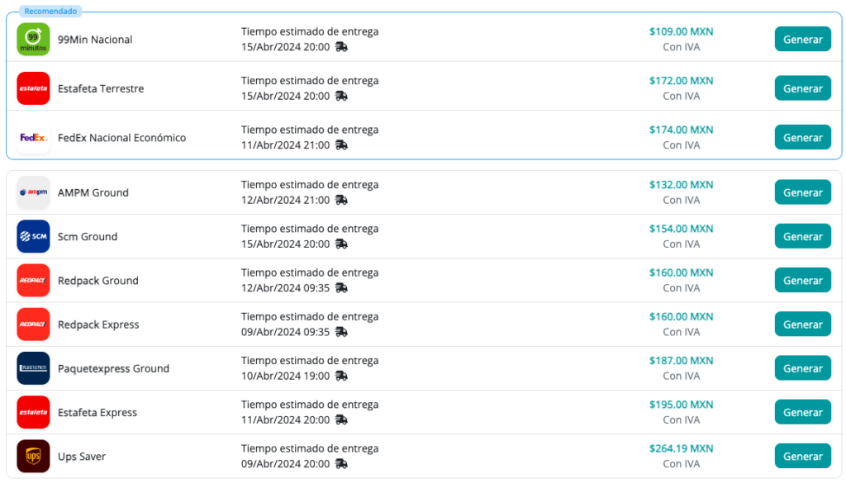Click the $195.00 MXN price
The height and width of the screenshot is (488, 846).
(681, 404)
